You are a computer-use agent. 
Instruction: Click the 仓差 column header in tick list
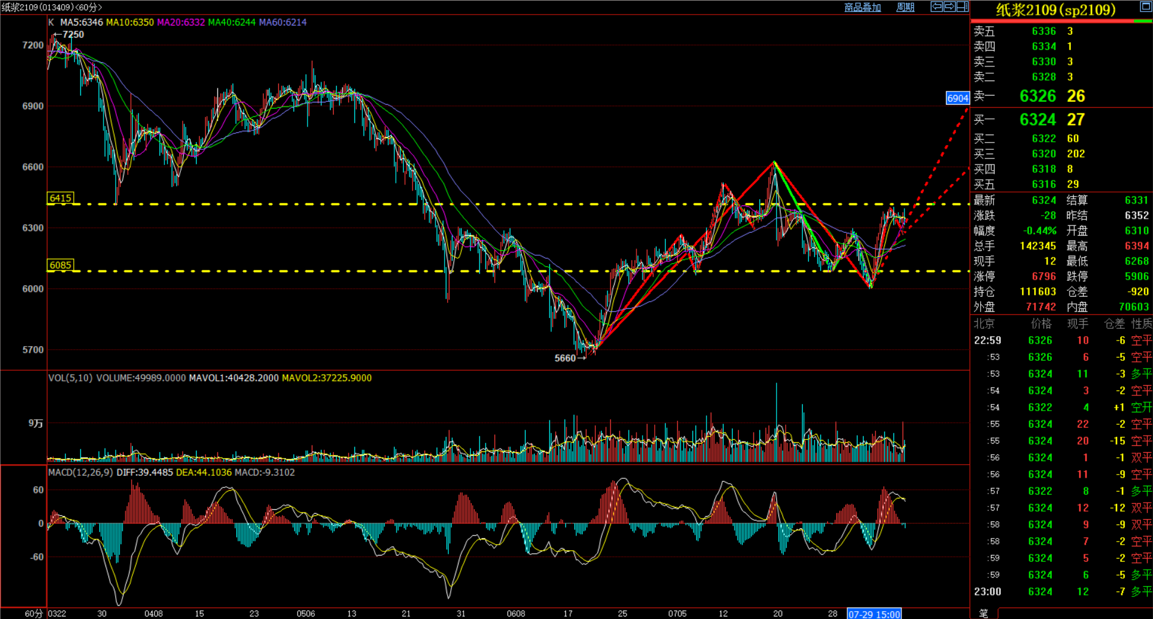[x=1115, y=324]
